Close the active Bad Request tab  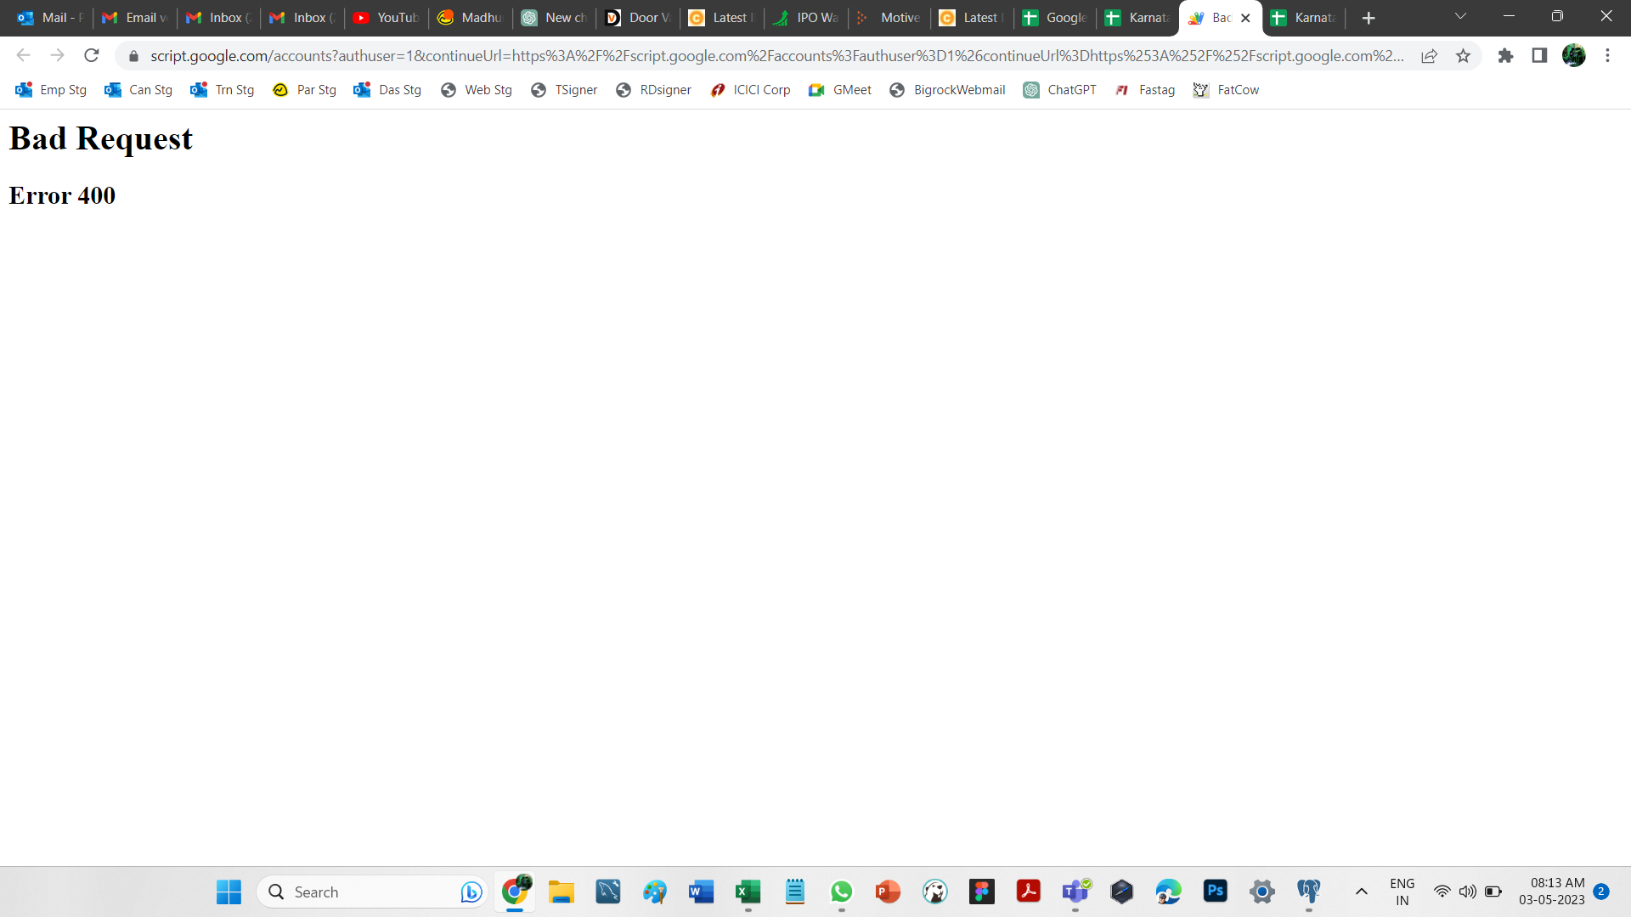click(x=1245, y=18)
